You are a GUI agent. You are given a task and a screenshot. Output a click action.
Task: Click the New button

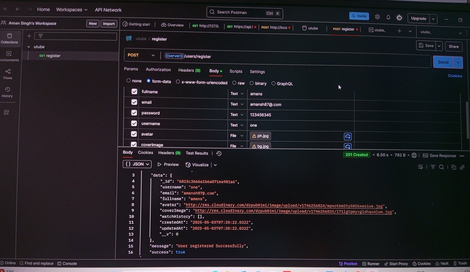tap(93, 24)
